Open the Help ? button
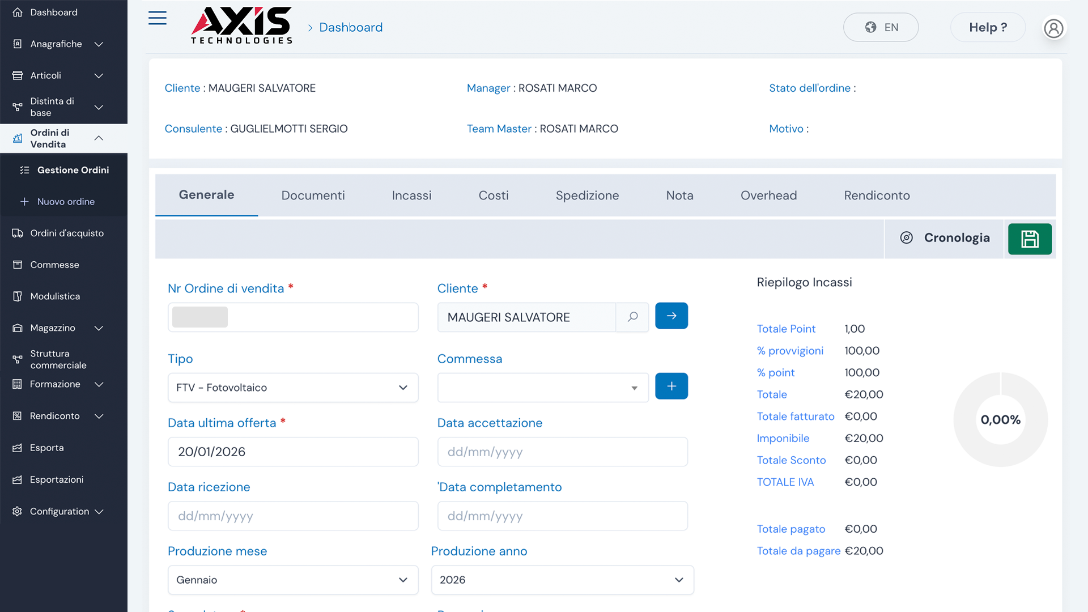 point(988,27)
